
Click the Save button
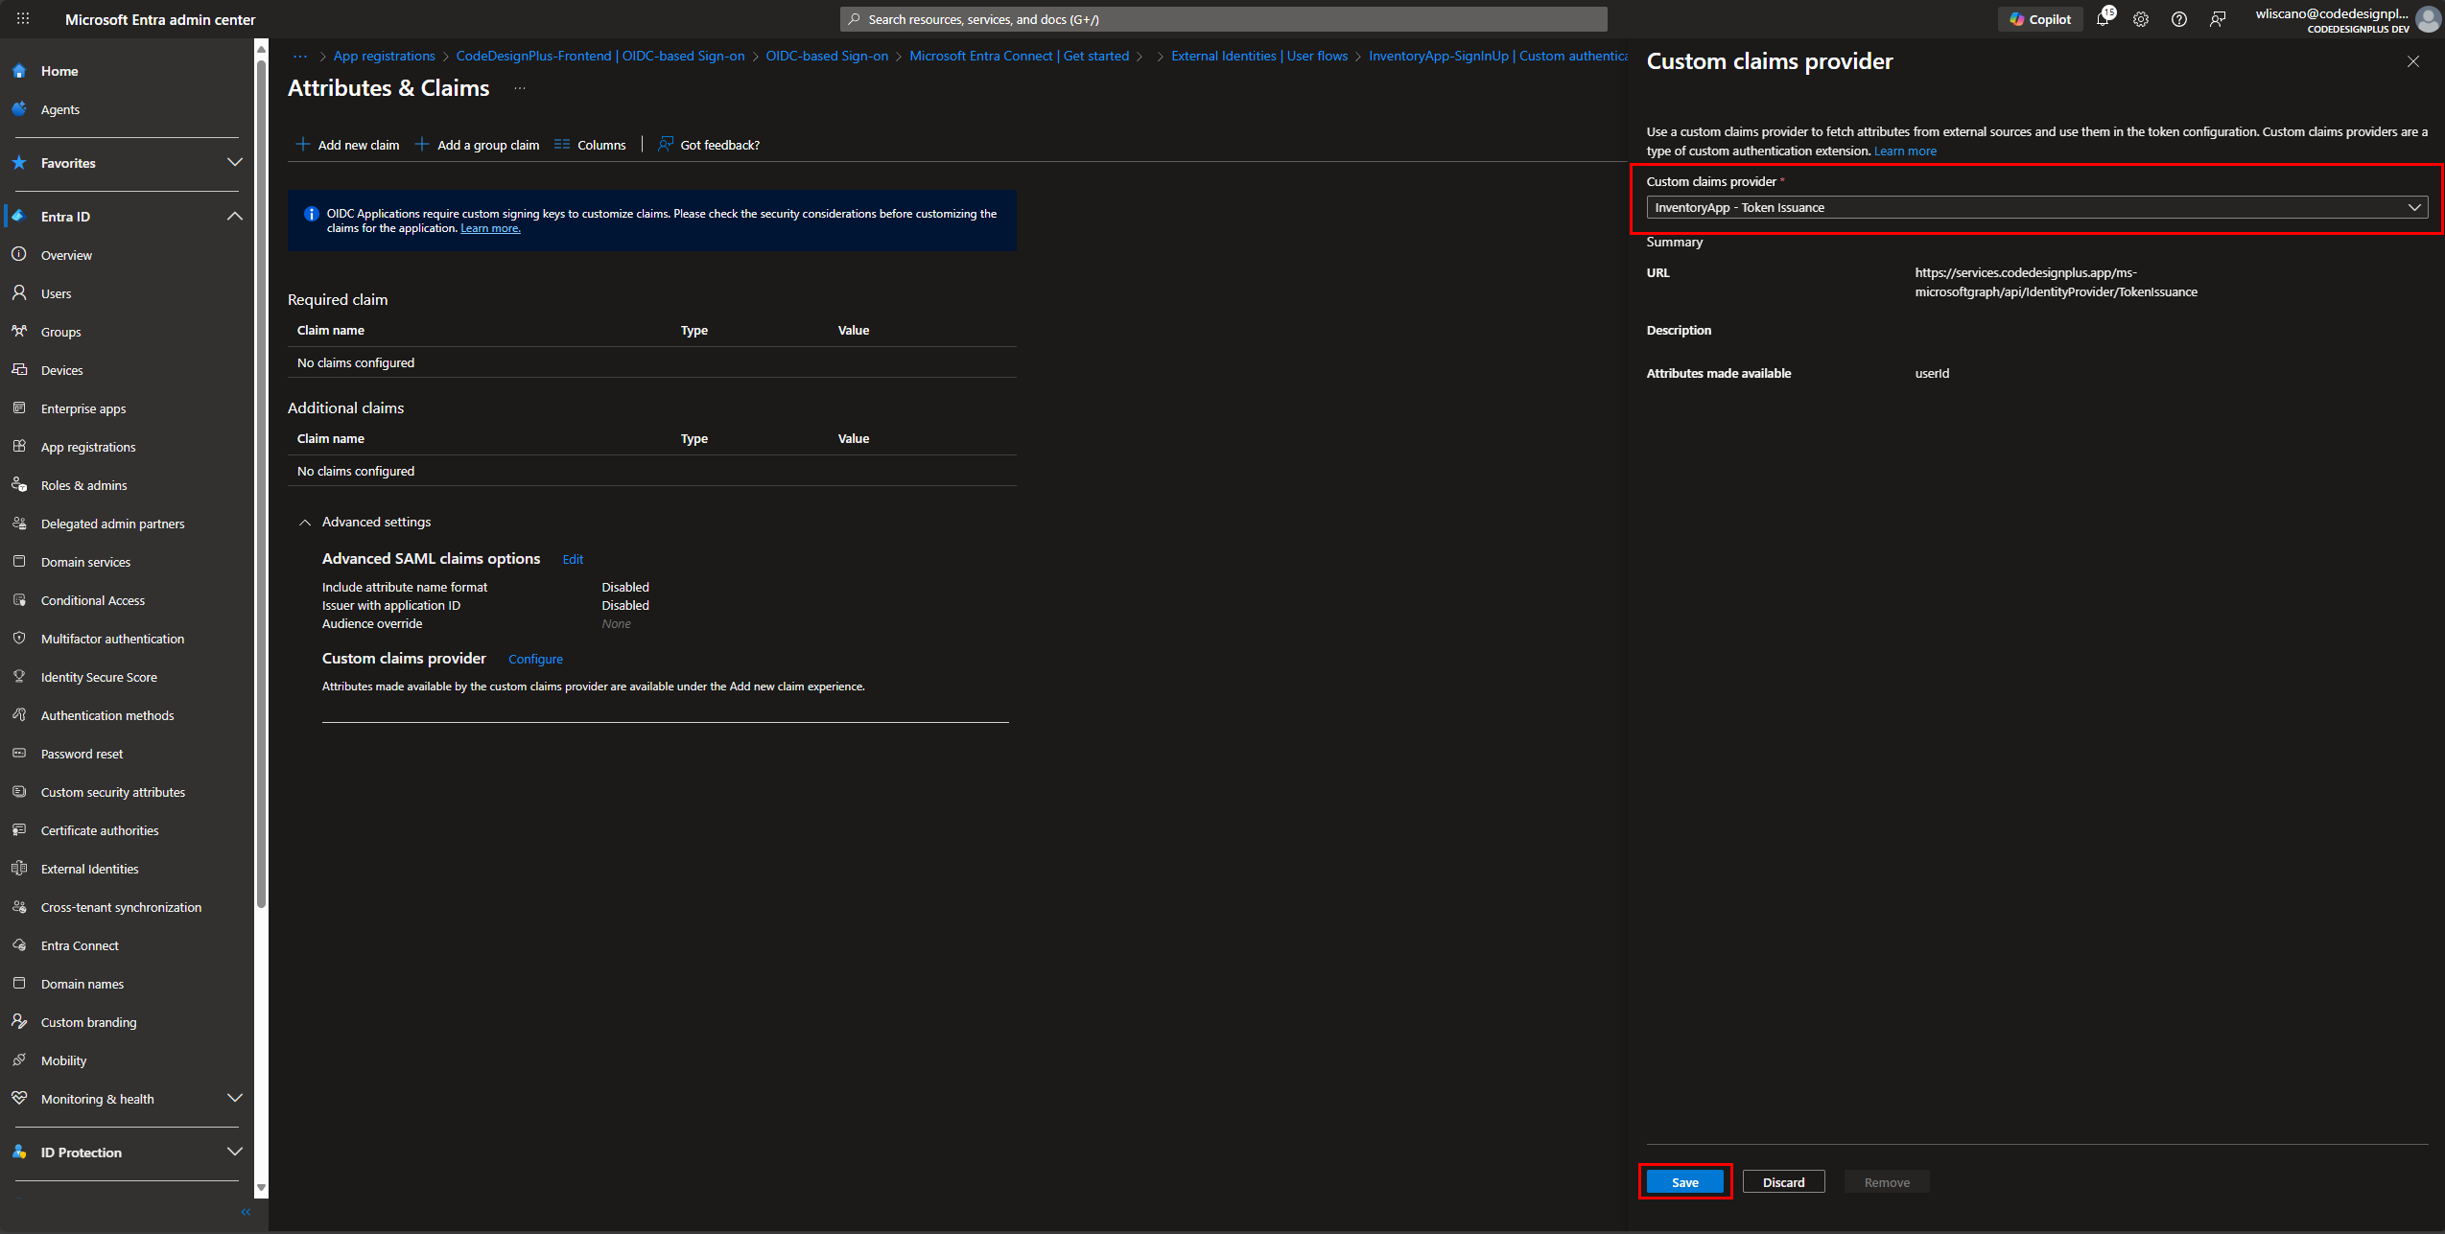click(1685, 1182)
